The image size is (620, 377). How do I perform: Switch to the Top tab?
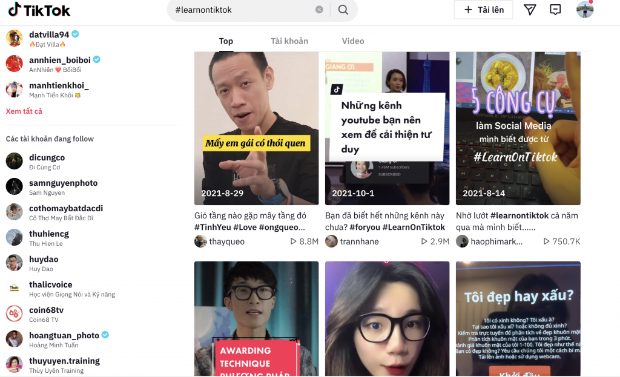[226, 41]
